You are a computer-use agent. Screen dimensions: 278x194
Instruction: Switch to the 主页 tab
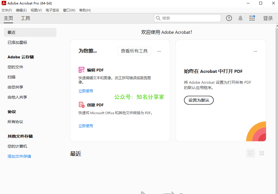click(x=8, y=18)
